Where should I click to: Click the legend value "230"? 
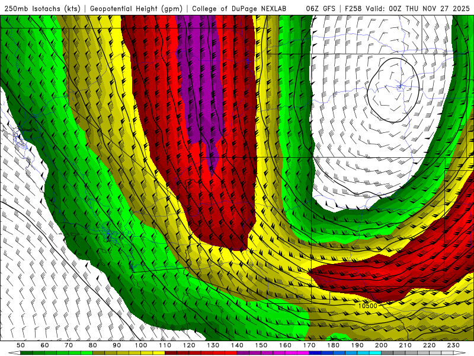[453, 345]
